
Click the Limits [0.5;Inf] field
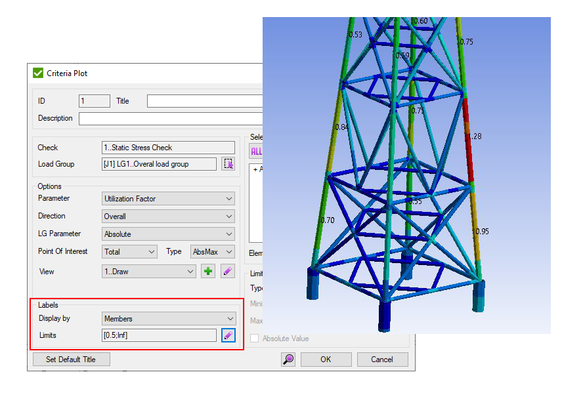[x=159, y=335]
